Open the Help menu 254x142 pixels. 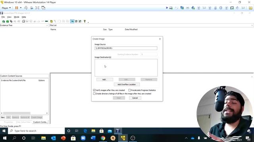coord(24,17)
